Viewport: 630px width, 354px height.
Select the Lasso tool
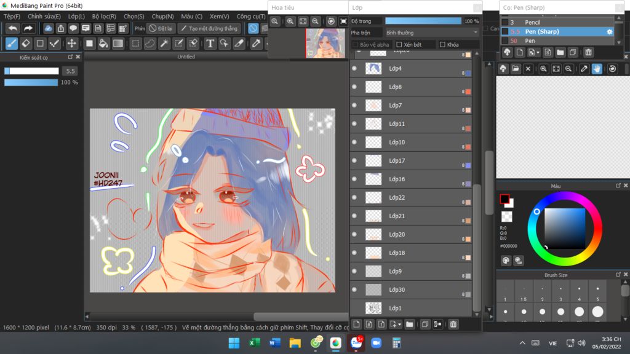(150, 44)
